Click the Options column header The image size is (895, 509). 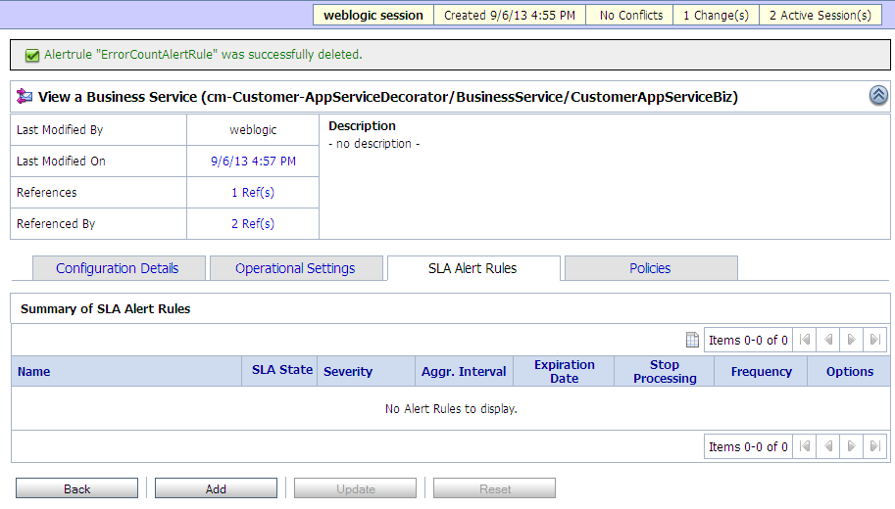[849, 372]
